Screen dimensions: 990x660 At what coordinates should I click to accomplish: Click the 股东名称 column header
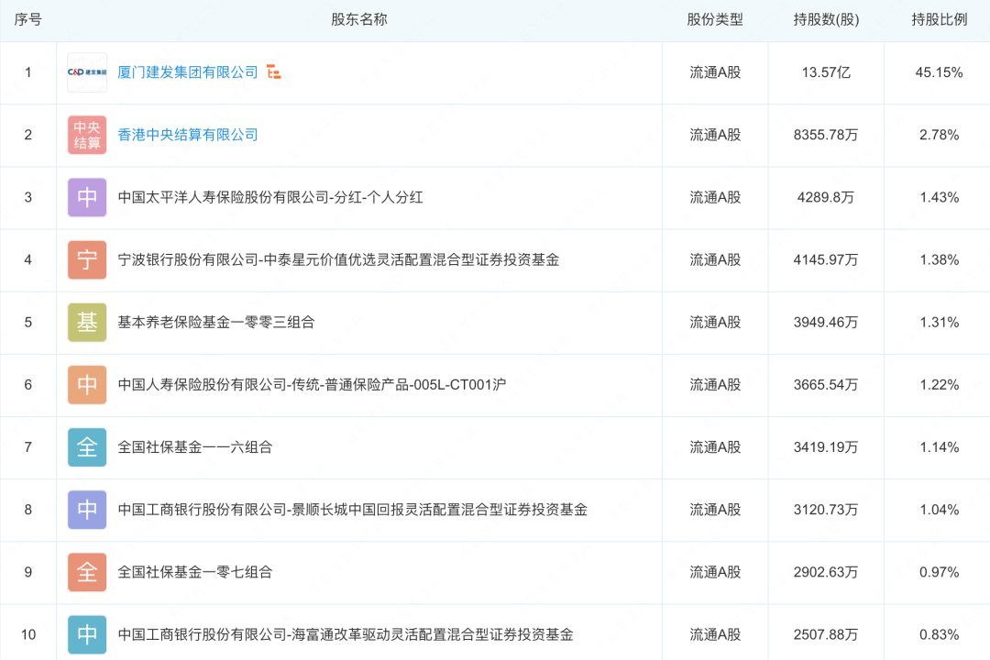click(359, 19)
